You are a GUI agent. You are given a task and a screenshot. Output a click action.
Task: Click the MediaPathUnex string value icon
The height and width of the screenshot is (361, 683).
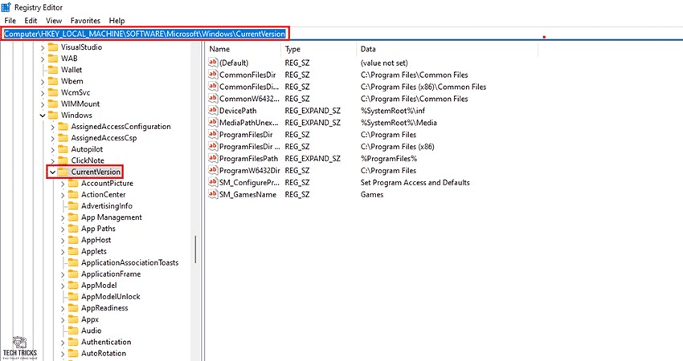click(213, 122)
